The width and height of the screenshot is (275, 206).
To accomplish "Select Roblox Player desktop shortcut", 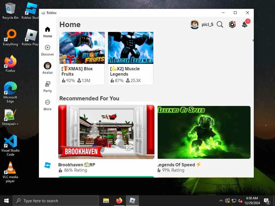I will pyautogui.click(x=30, y=38).
